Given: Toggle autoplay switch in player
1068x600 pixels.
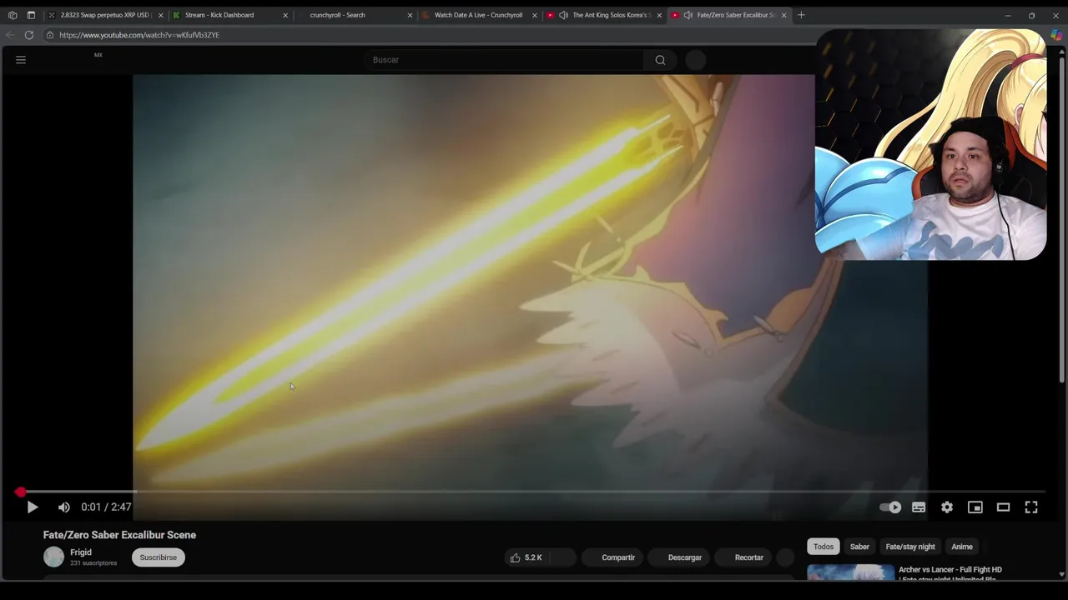Looking at the screenshot, I should tap(890, 507).
